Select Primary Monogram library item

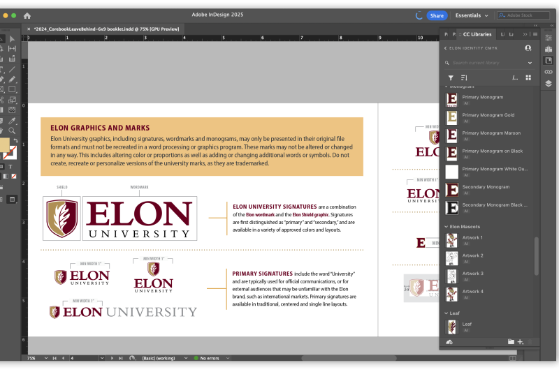pyautogui.click(x=488, y=100)
